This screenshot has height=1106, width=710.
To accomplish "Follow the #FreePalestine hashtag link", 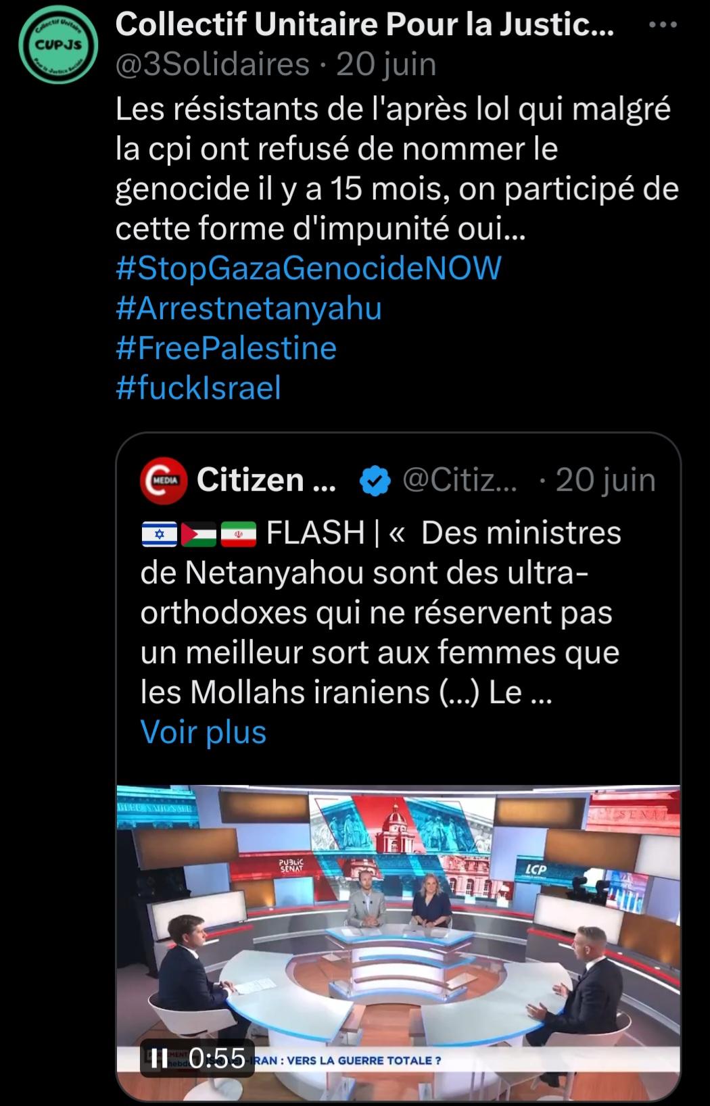I will (x=226, y=348).
